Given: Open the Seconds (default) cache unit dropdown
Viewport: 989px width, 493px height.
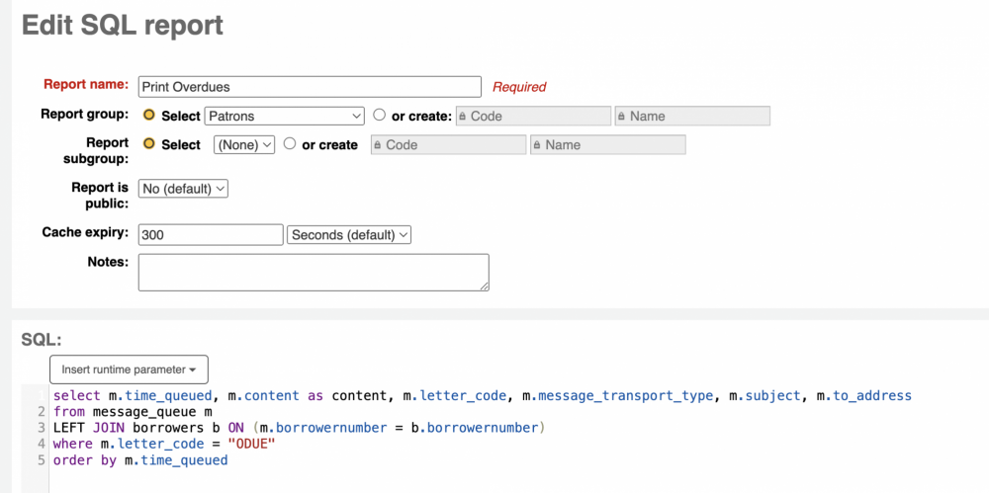Looking at the screenshot, I should [349, 235].
